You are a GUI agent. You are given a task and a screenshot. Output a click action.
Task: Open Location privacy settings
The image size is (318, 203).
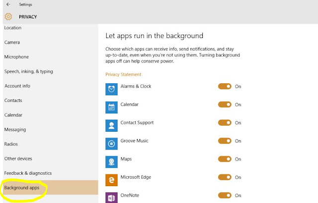point(50,28)
